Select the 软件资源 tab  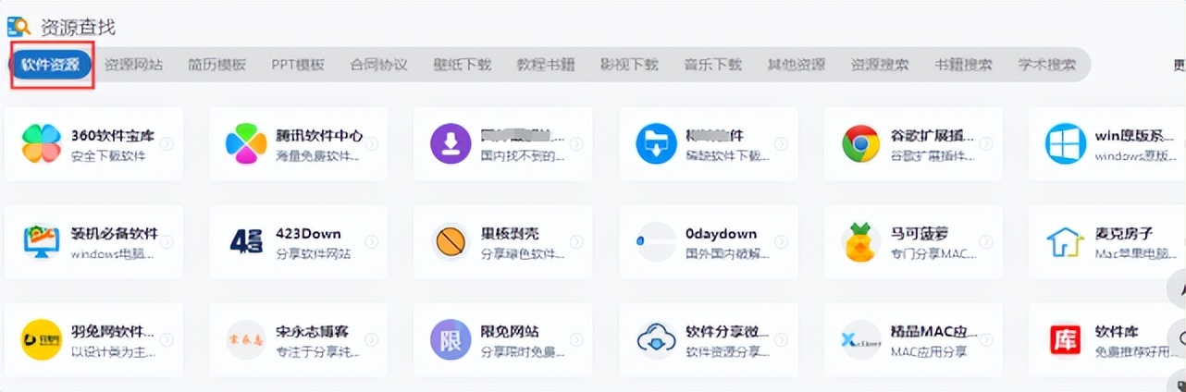[x=51, y=65]
